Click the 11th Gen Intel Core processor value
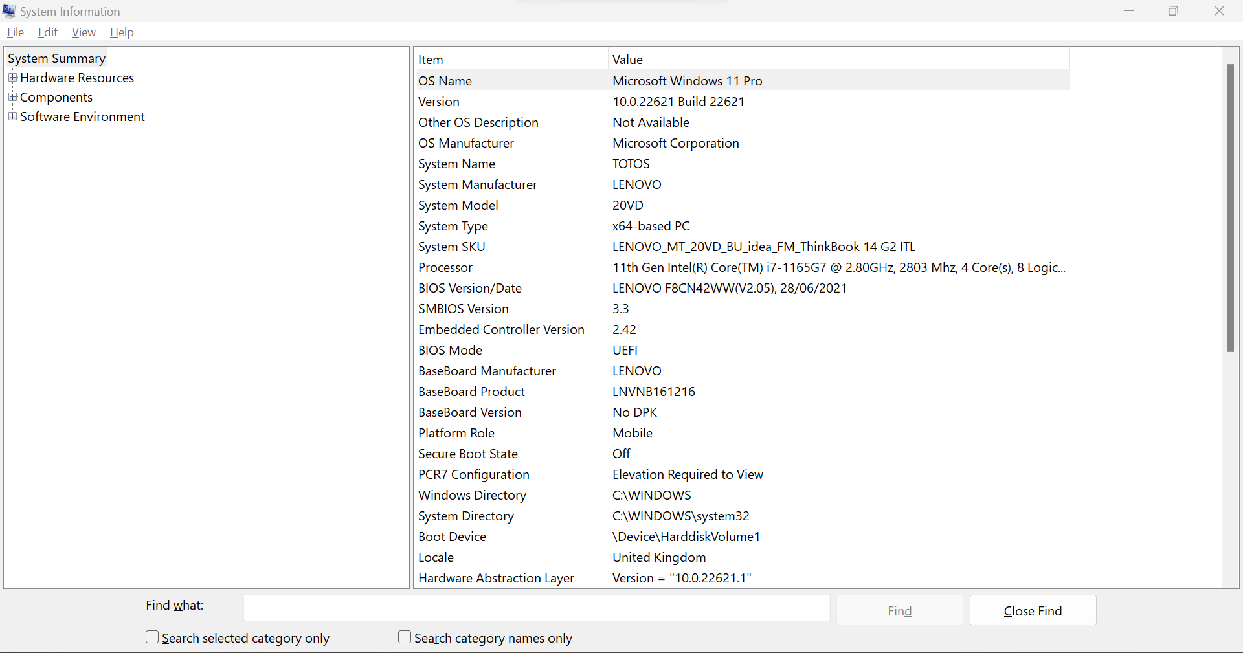The width and height of the screenshot is (1243, 653). point(839,267)
